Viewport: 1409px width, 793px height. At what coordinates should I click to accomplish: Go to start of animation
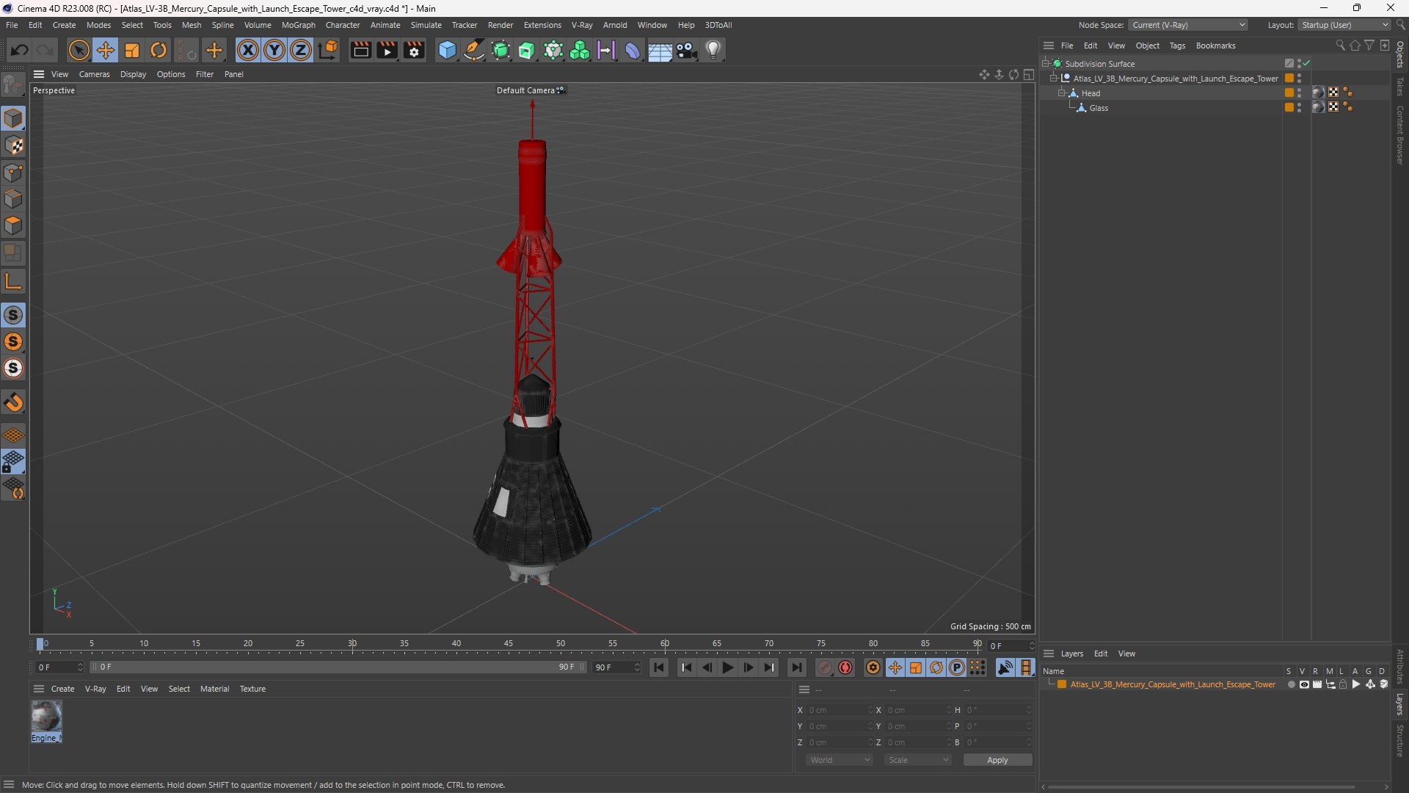[659, 667]
